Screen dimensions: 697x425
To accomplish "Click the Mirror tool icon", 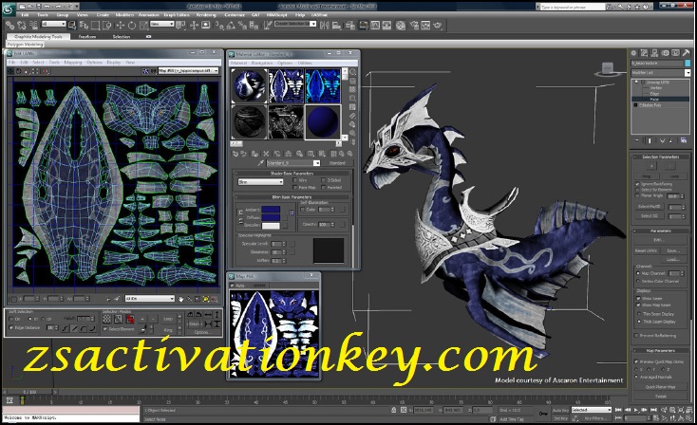I will click(325, 26).
